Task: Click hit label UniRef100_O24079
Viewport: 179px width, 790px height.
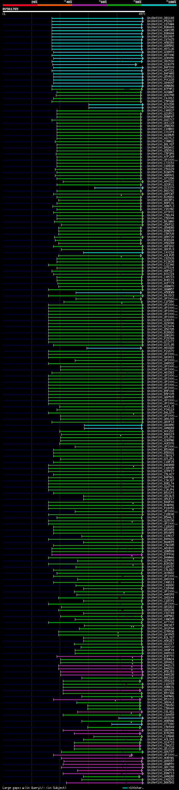Action: pyautogui.click(x=160, y=64)
